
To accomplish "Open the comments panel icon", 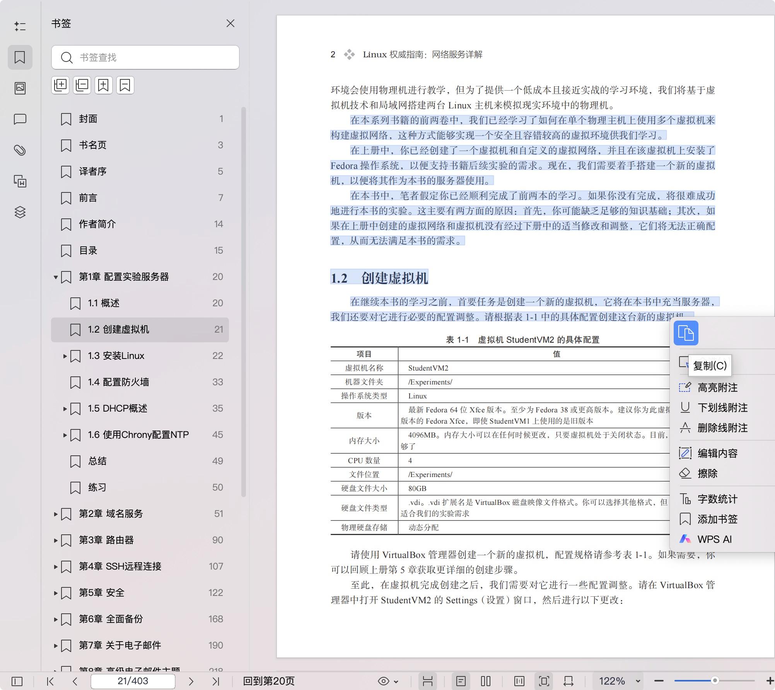I will click(x=20, y=119).
